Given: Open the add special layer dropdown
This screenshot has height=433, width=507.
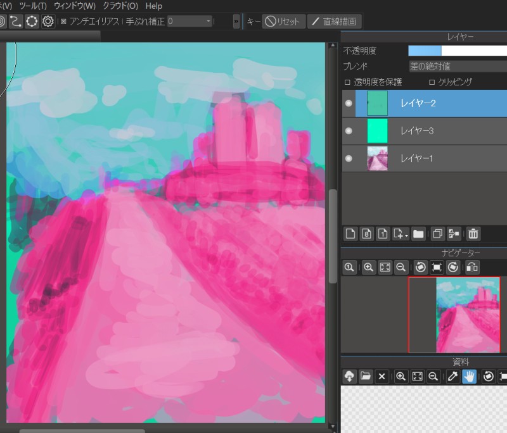Looking at the screenshot, I should tap(401, 234).
